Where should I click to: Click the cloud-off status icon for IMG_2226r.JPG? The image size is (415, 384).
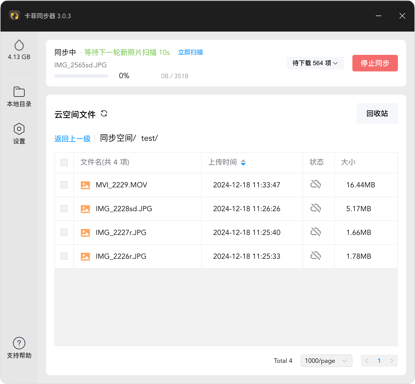(316, 256)
